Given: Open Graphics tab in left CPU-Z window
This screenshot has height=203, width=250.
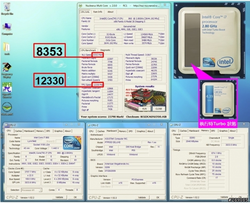Looking at the screenshot, I should pyautogui.click(x=58, y=131).
